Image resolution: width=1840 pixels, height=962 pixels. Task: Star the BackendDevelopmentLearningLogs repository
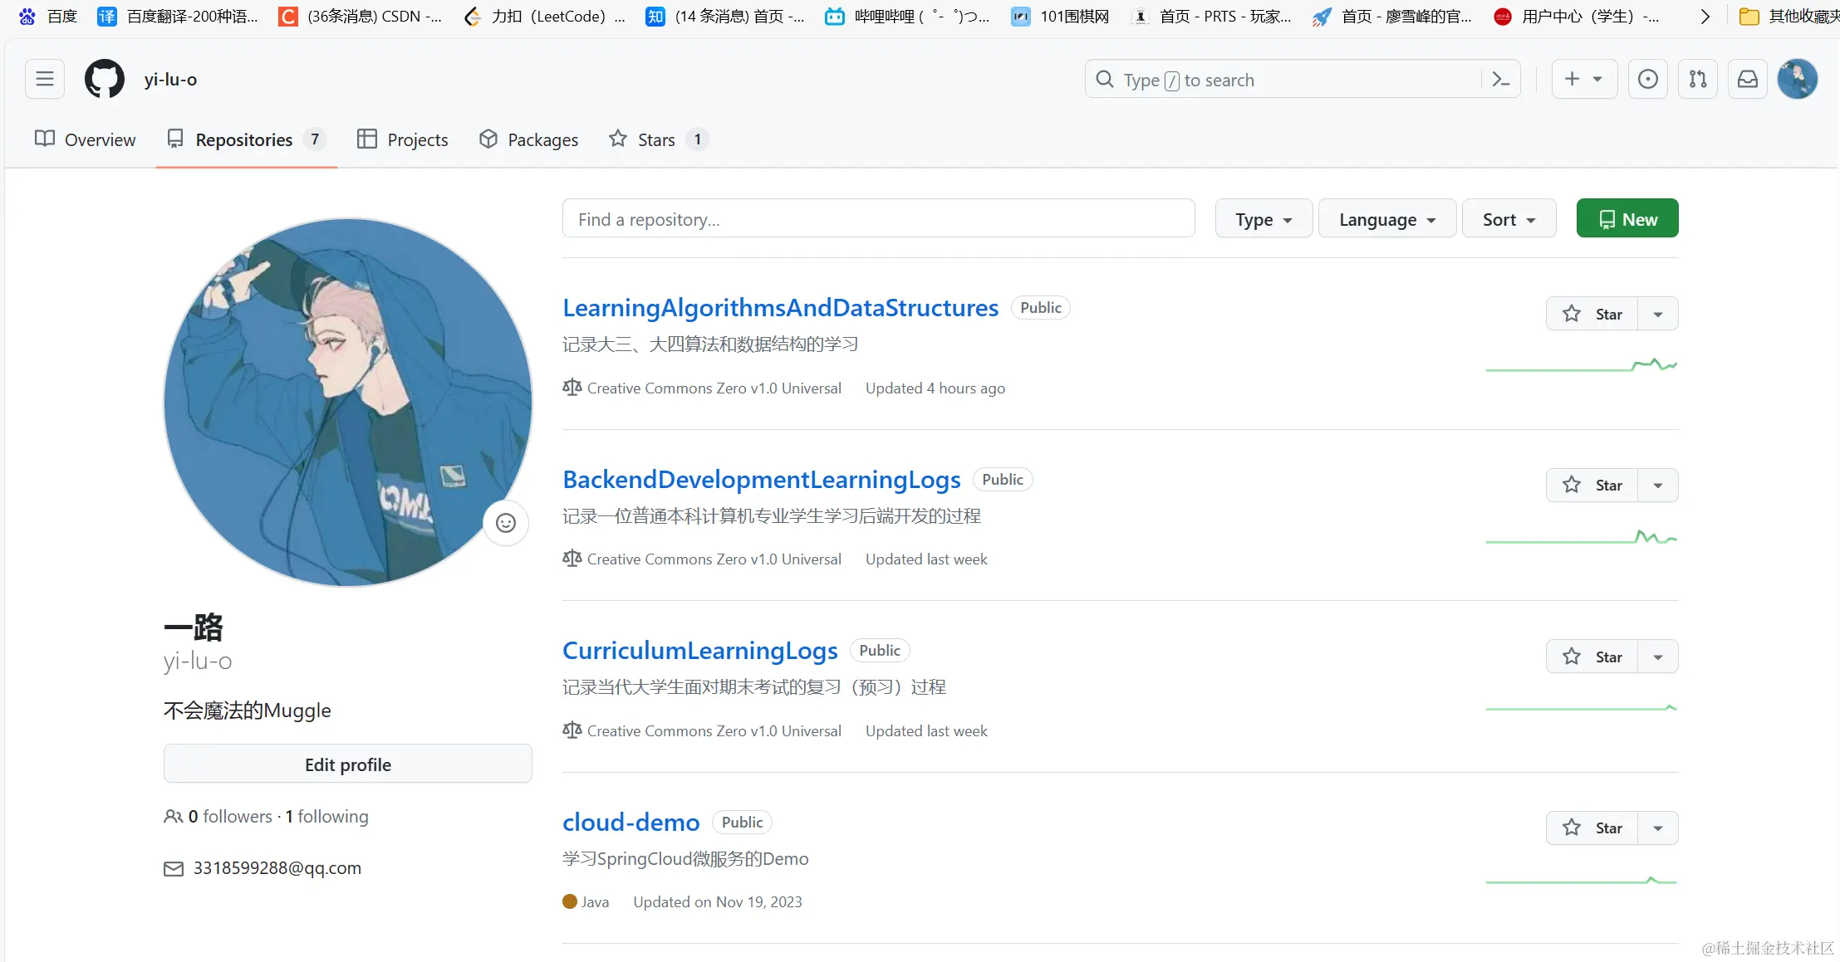(x=1592, y=486)
